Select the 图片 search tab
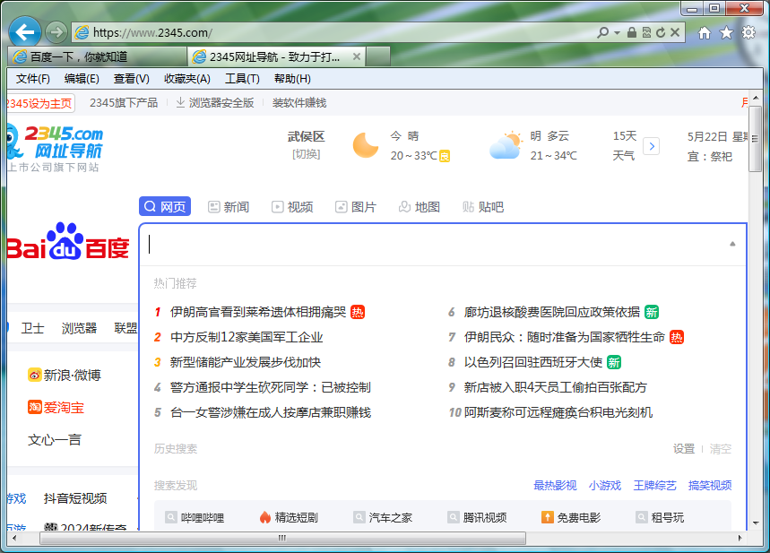Screen dimensions: 770x553 click(x=356, y=207)
